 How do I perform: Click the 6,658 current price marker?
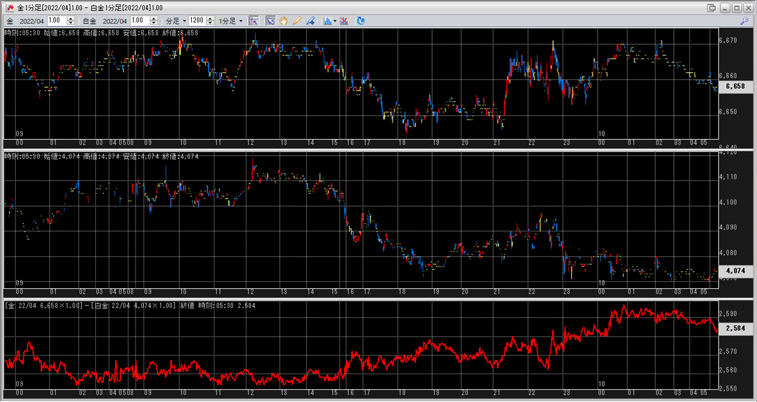[735, 87]
